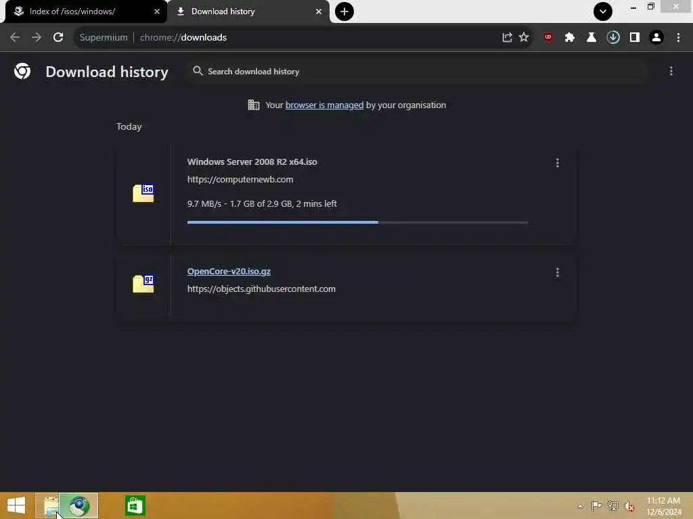Open the taskbar clock showing 11:12 AM
The height and width of the screenshot is (519, 693).
(x=663, y=506)
